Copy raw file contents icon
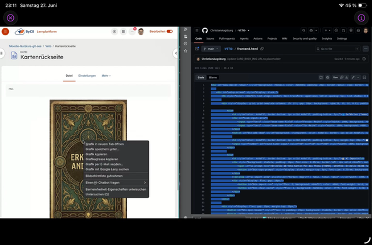 point(342,77)
